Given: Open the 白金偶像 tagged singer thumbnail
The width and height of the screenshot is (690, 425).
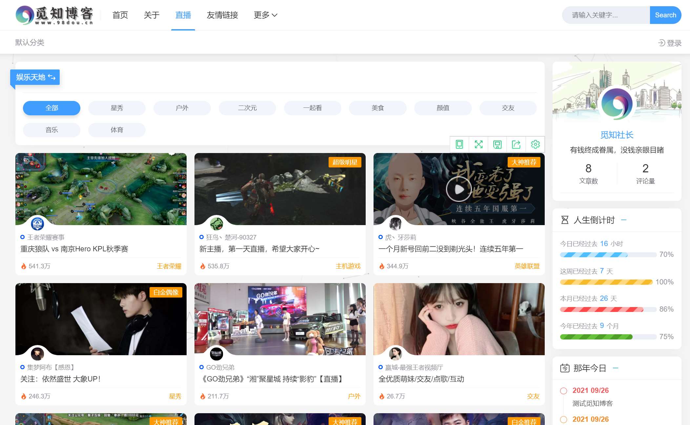Looking at the screenshot, I should click(x=101, y=319).
